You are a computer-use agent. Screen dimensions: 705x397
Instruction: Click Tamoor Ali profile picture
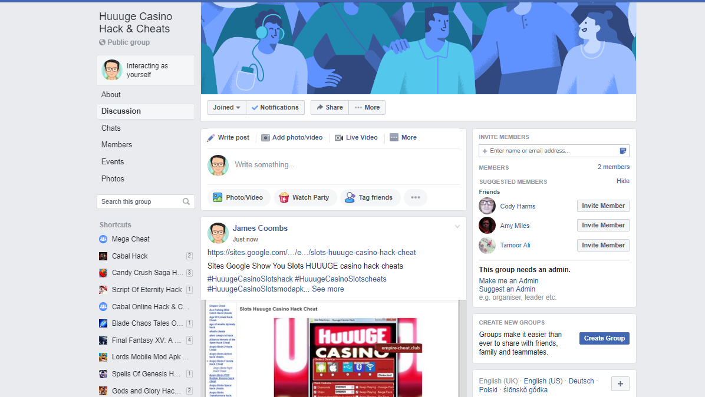coord(487,245)
